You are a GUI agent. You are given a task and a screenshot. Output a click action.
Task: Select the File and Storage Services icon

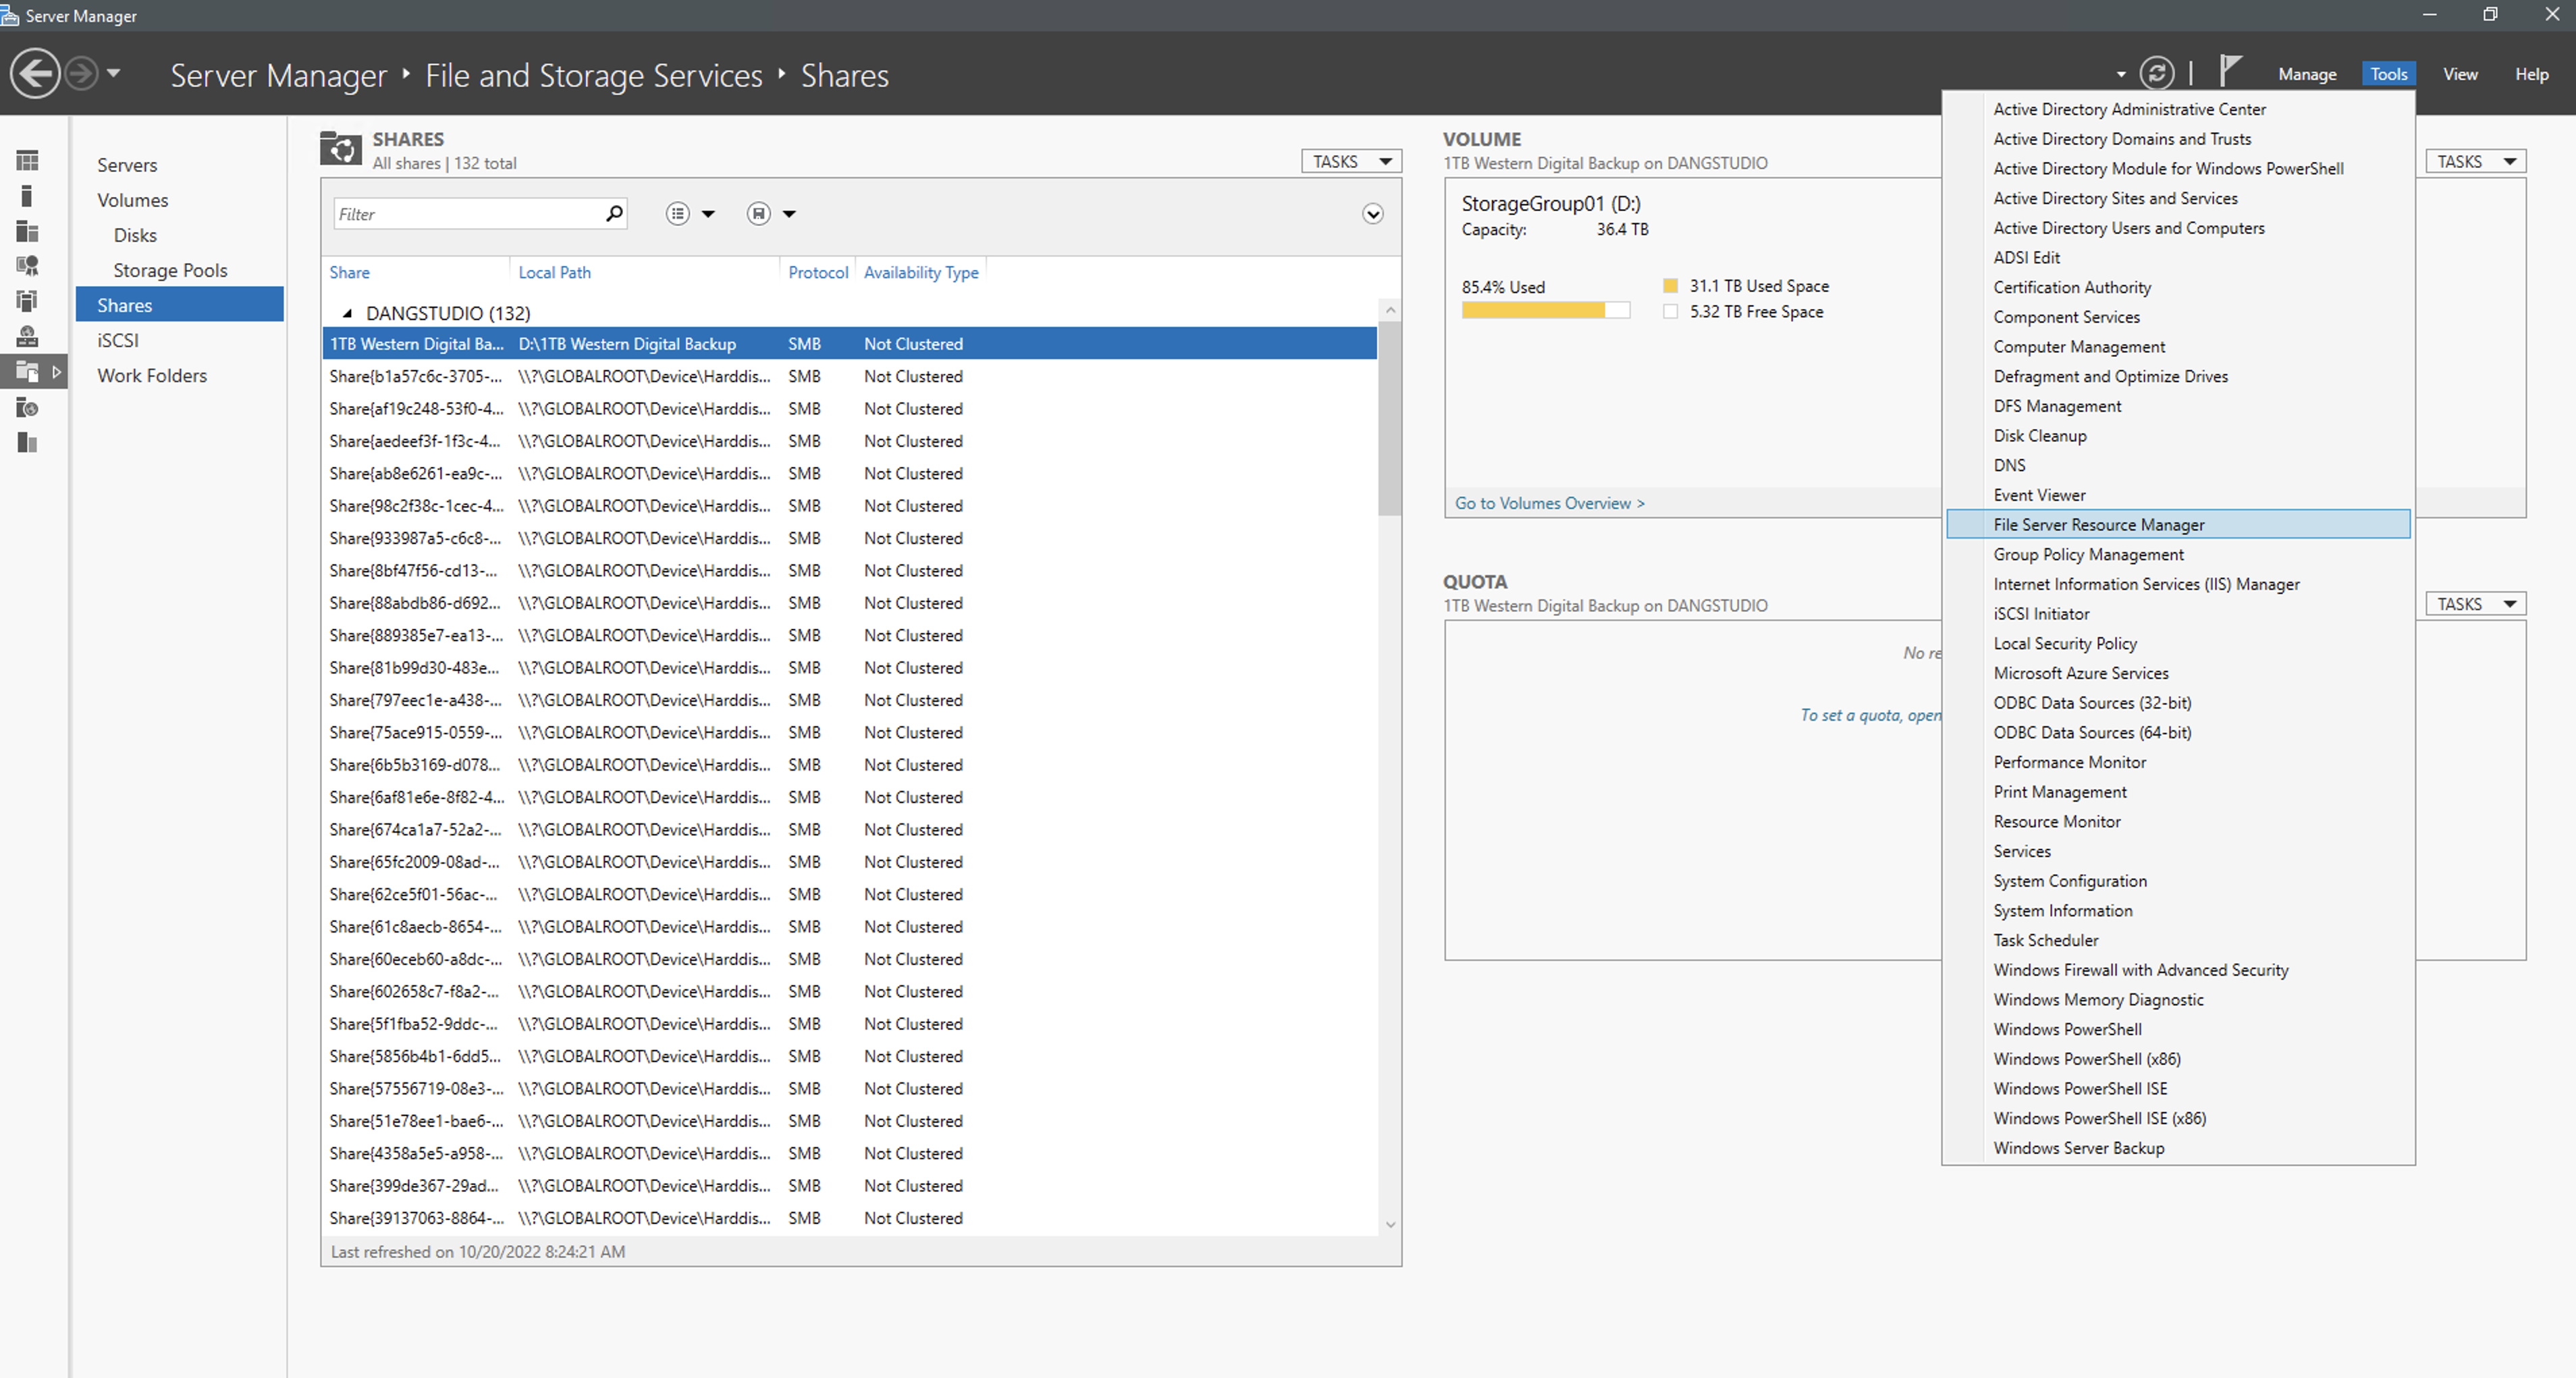click(28, 372)
